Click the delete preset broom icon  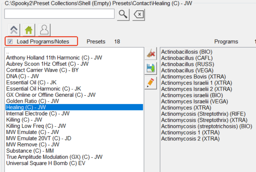151,54
